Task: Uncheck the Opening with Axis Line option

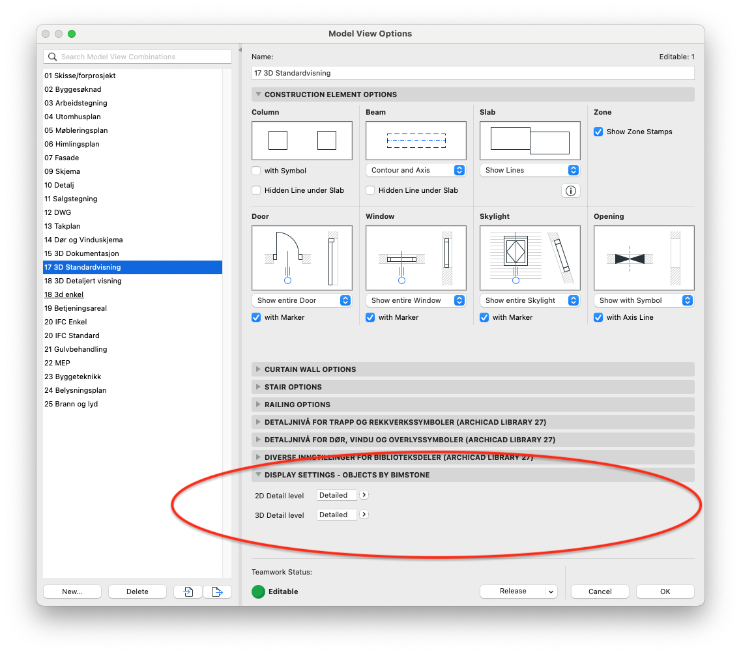Action: pos(598,317)
